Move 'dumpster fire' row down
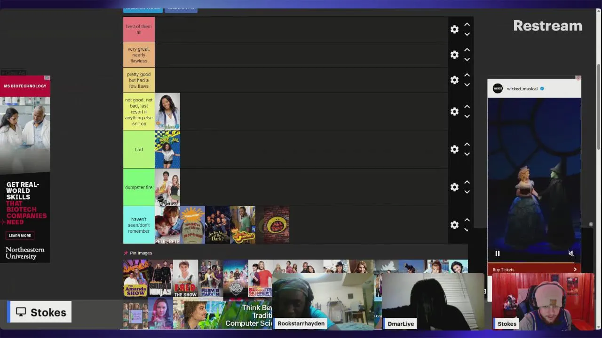Viewport: 602px width, 338px height. [x=467, y=192]
